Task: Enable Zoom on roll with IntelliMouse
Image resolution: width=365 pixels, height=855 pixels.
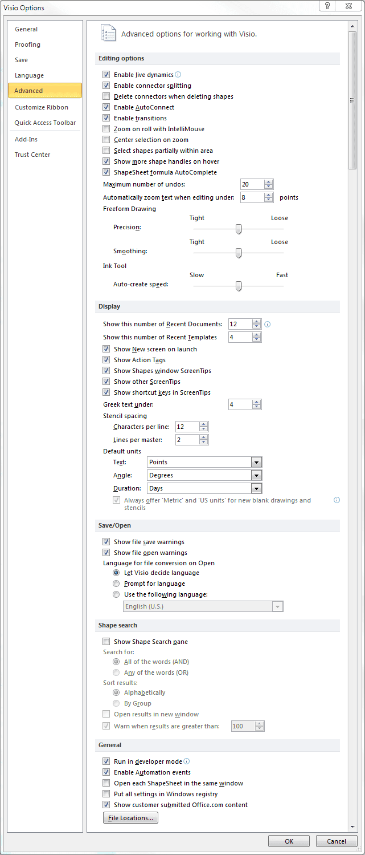Action: tap(106, 129)
